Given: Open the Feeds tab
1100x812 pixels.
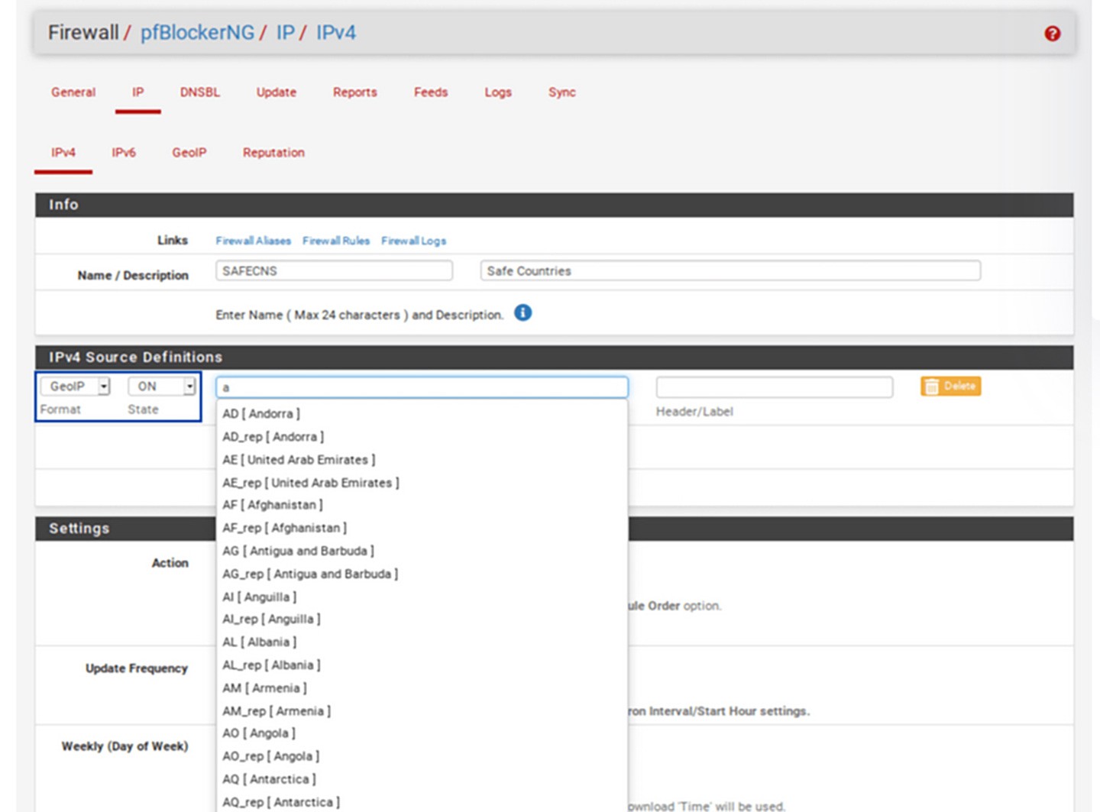Looking at the screenshot, I should [x=431, y=92].
